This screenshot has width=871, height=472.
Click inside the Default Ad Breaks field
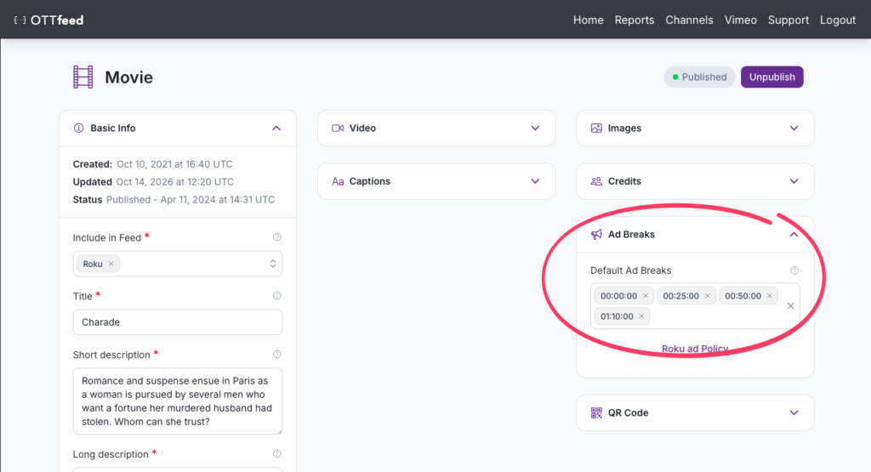click(x=695, y=306)
